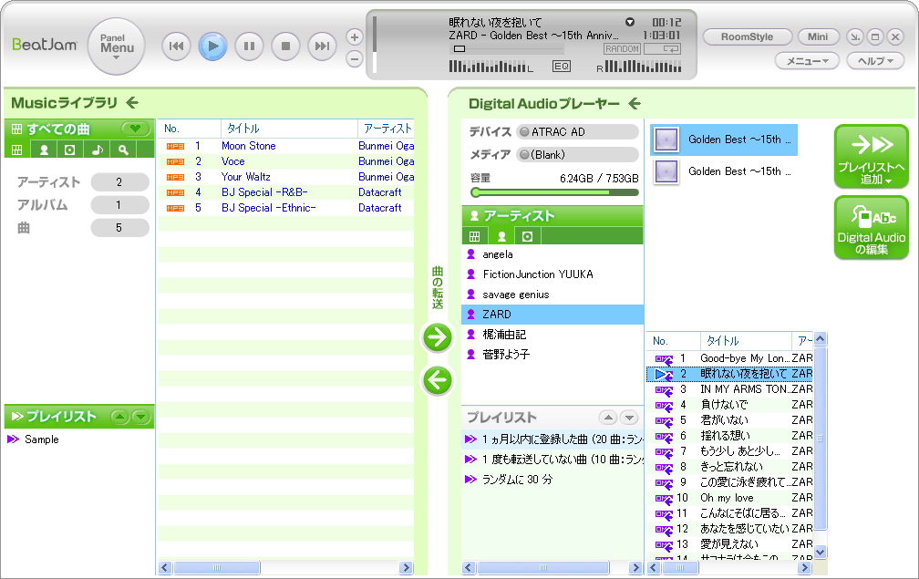The width and height of the screenshot is (919, 579).
Task: Open the メディア (Blank) selector
Action: 577,155
